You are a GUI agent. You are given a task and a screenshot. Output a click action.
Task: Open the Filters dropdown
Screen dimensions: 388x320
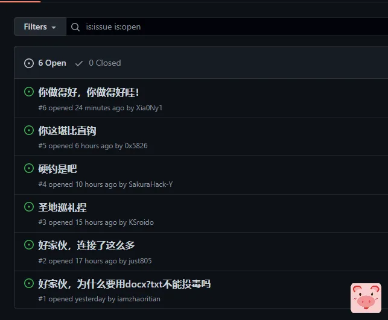point(40,27)
